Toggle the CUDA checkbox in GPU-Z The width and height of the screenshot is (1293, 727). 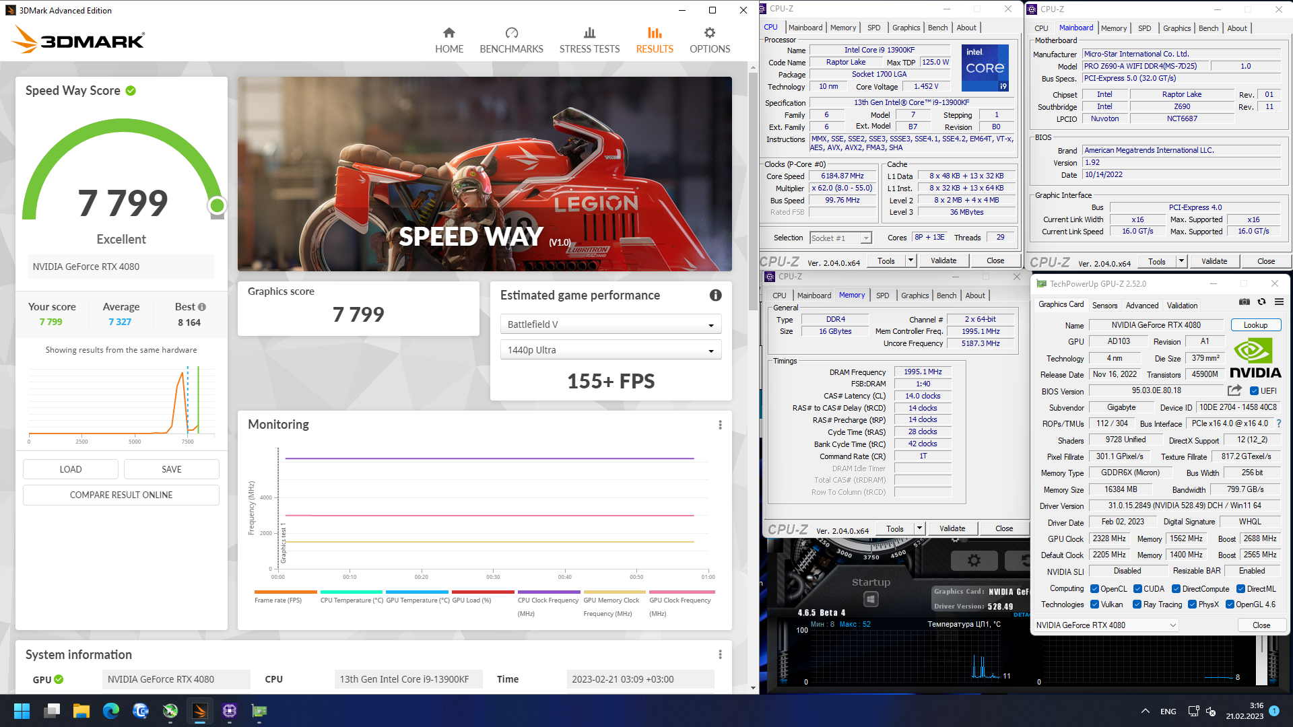[x=1137, y=589]
